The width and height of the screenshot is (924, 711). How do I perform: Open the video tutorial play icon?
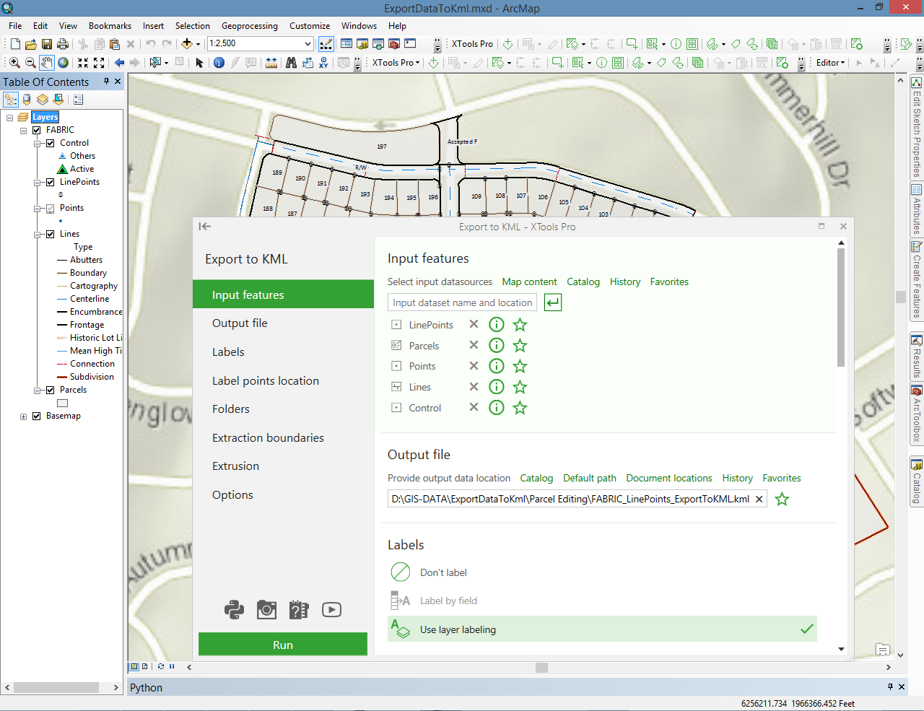click(x=331, y=610)
